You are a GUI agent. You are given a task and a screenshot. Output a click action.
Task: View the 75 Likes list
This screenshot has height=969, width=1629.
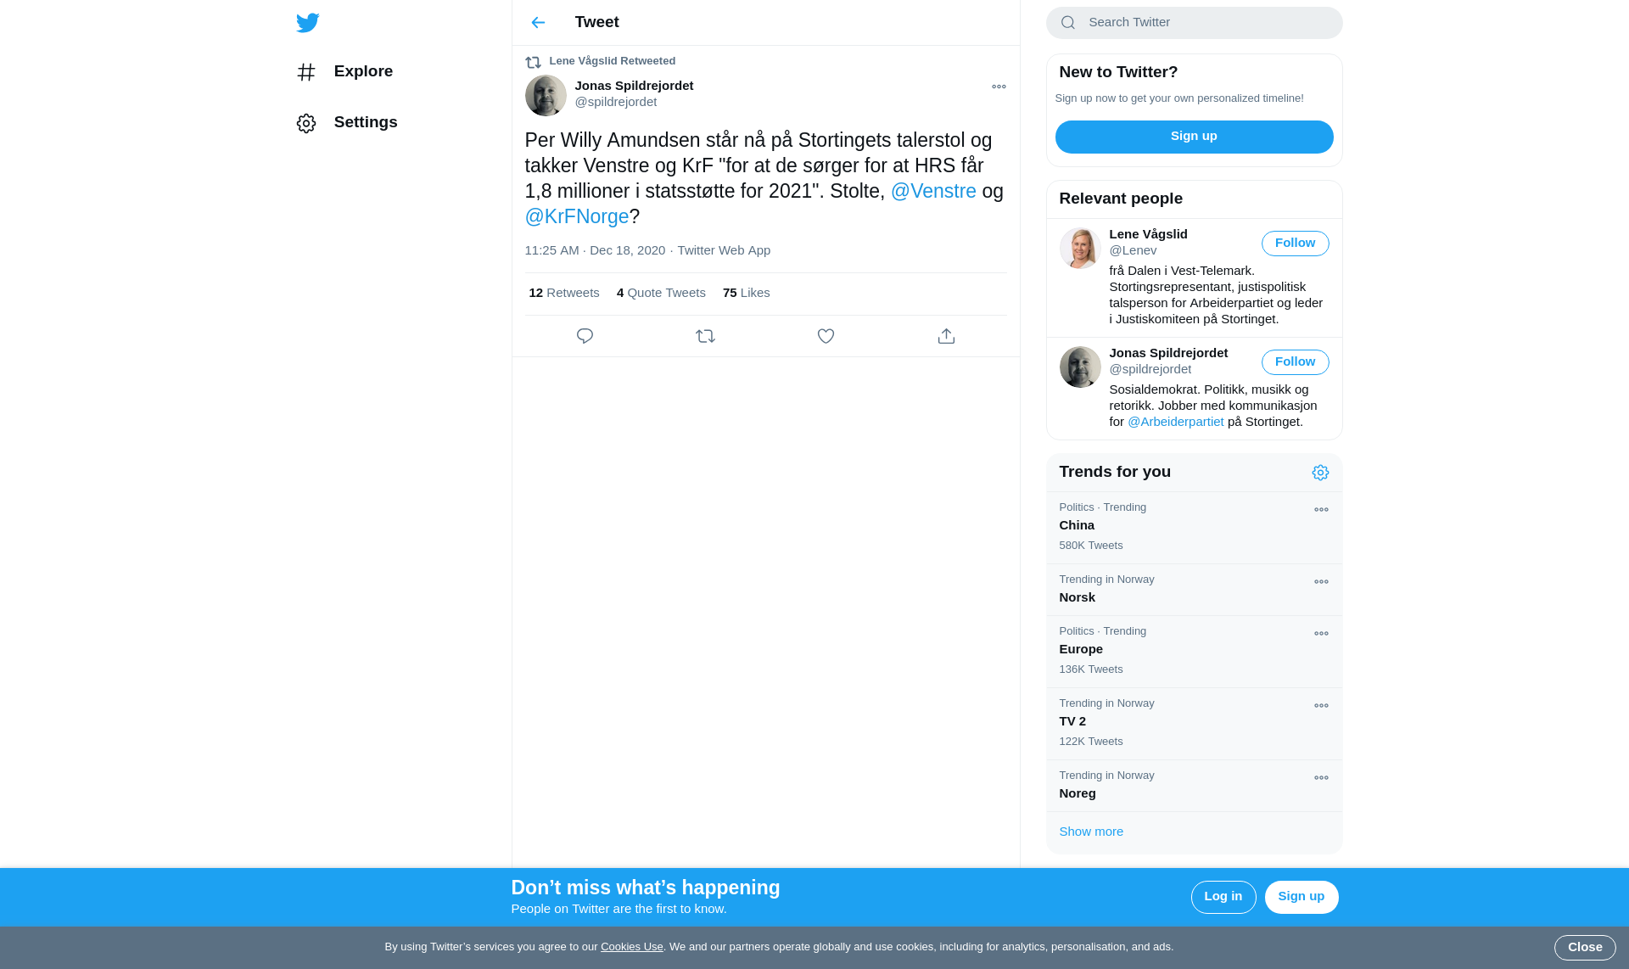[747, 293]
